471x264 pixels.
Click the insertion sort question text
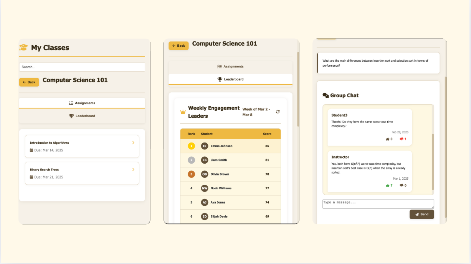click(375, 63)
